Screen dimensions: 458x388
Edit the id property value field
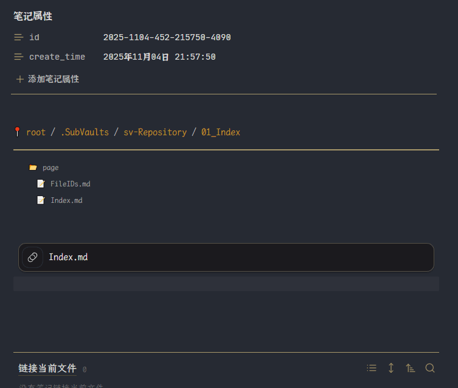pos(167,38)
